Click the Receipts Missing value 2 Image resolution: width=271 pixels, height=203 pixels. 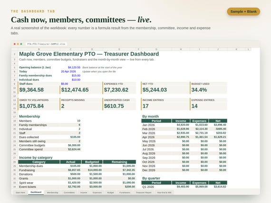click(x=63, y=106)
